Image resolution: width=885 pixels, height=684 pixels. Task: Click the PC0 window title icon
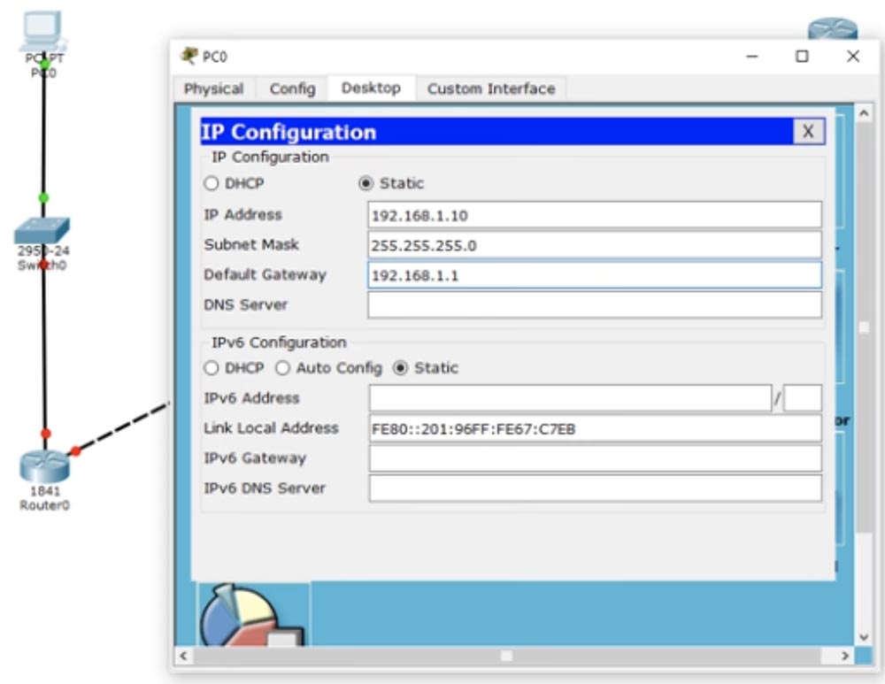pyautogui.click(x=189, y=56)
